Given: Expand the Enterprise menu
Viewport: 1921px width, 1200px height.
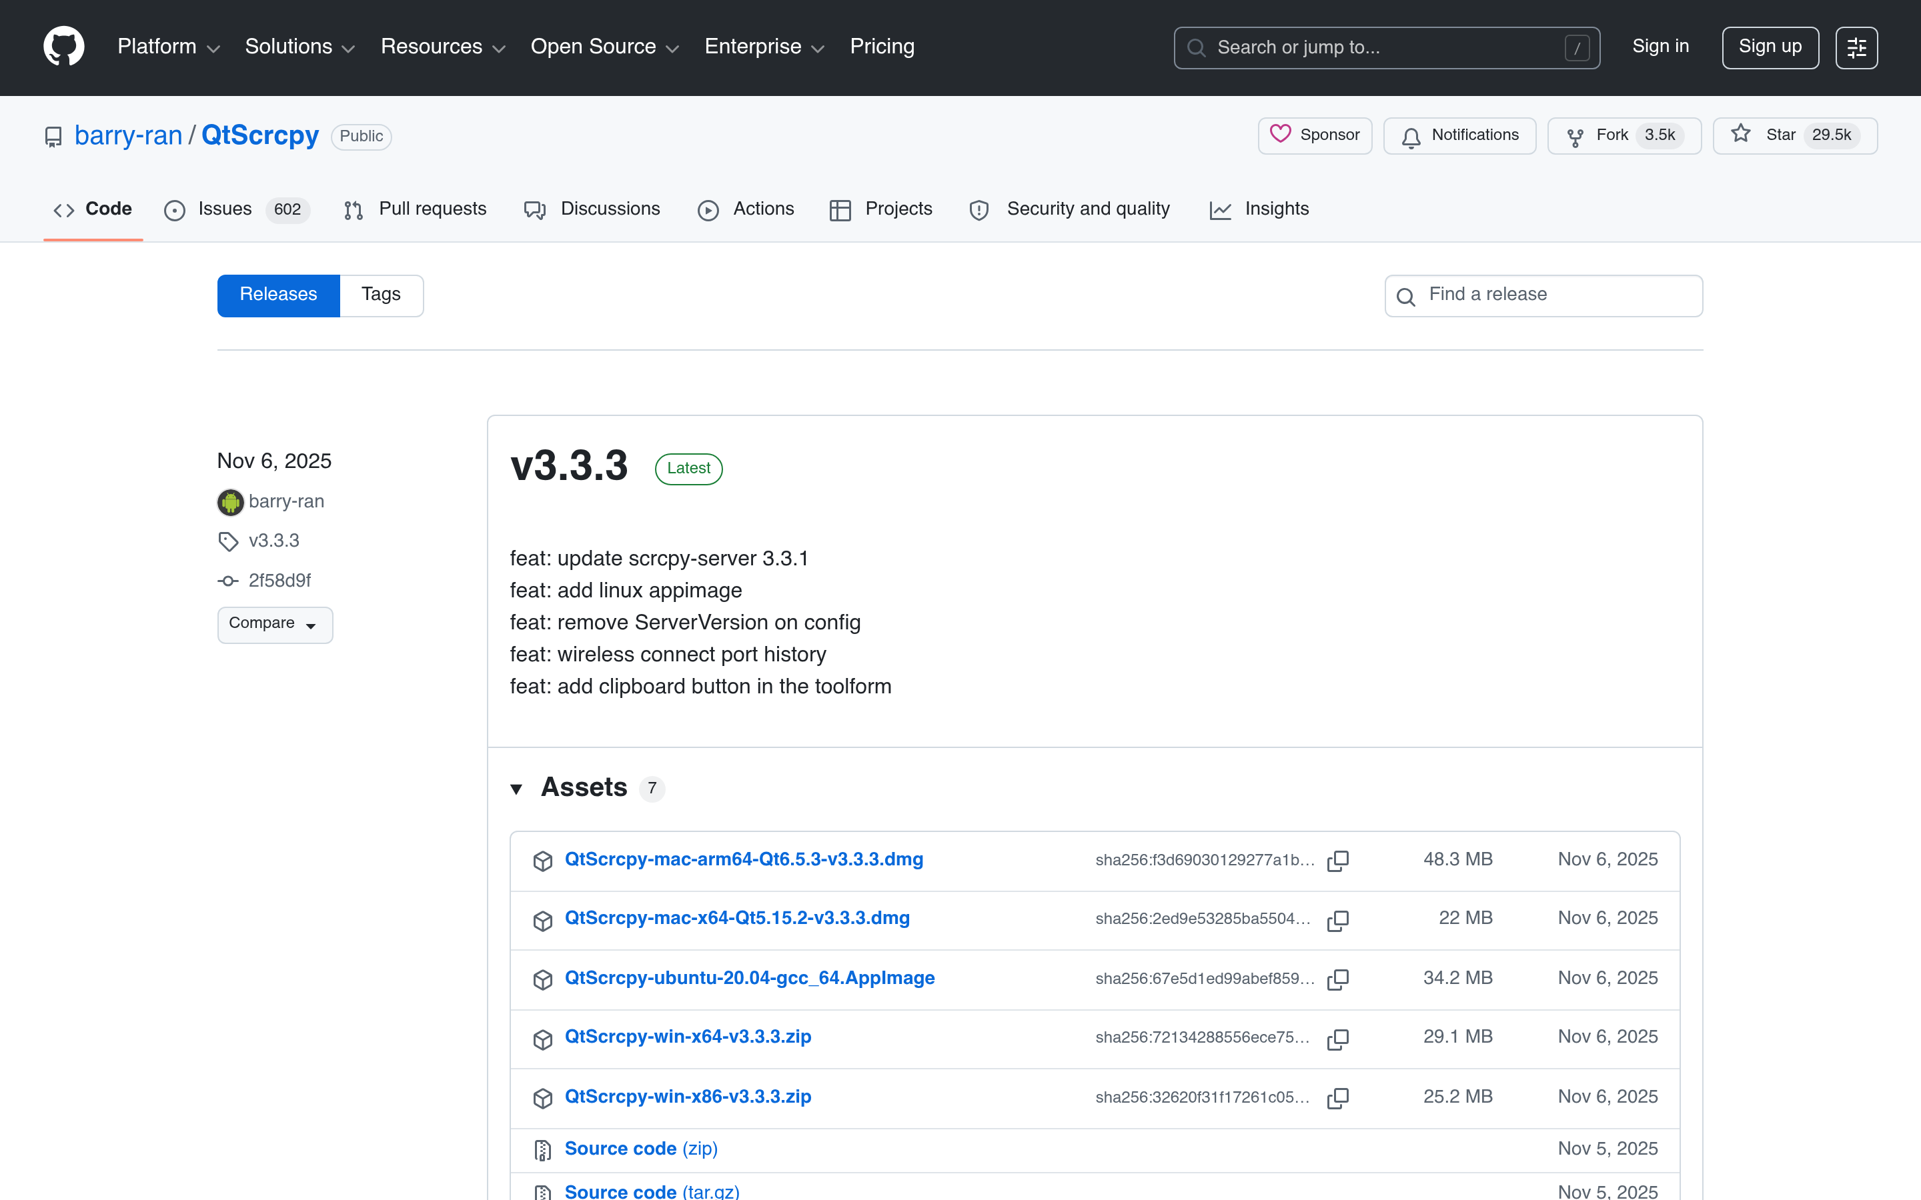Looking at the screenshot, I should 764,47.
